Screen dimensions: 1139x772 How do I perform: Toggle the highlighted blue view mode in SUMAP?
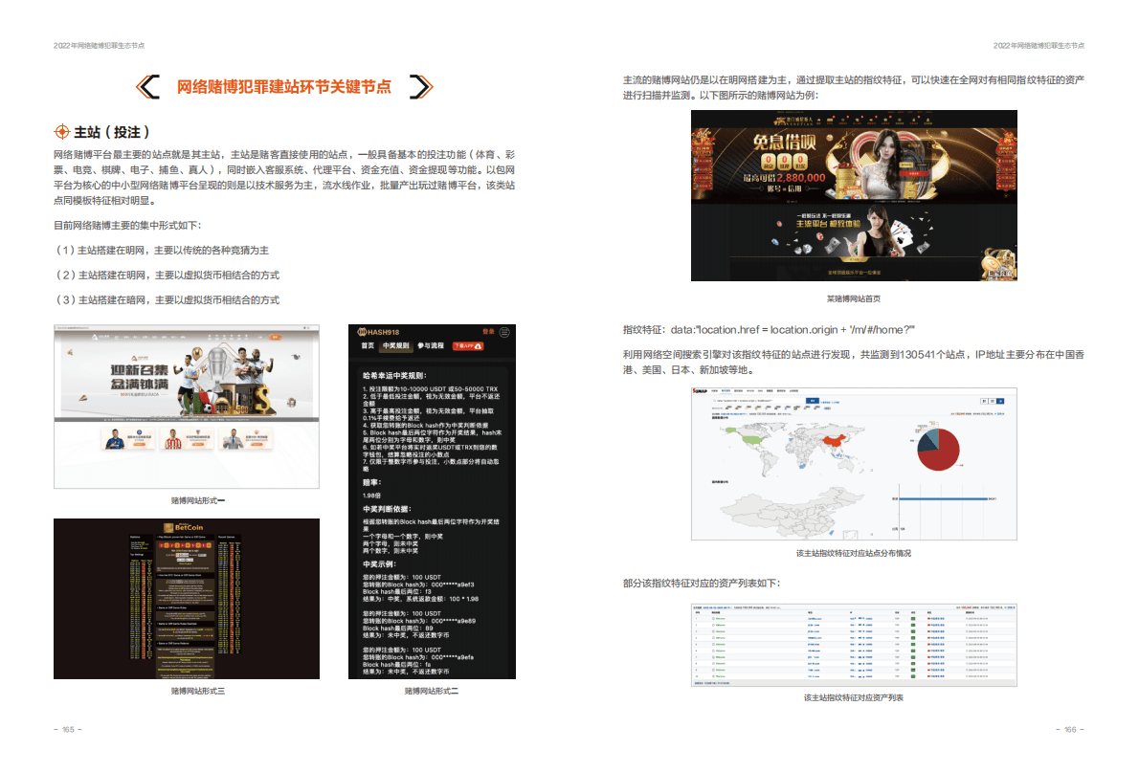(x=1001, y=401)
